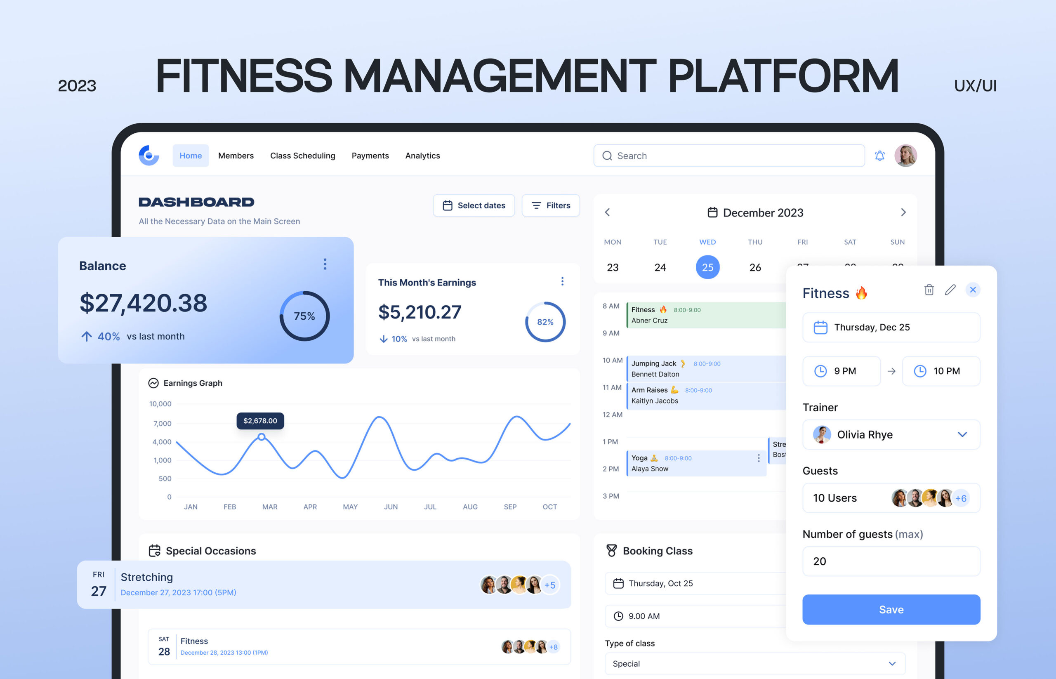The image size is (1056, 679).
Task: Click the 10 Users guests field
Action: (x=891, y=498)
